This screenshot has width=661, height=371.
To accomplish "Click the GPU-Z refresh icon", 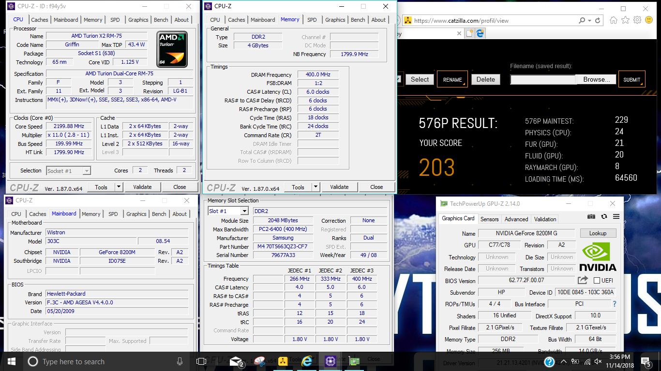I will click(x=604, y=217).
